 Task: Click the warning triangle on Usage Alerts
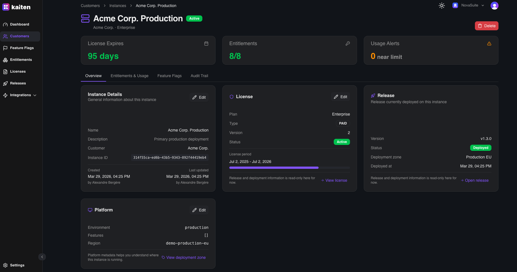tap(489, 43)
